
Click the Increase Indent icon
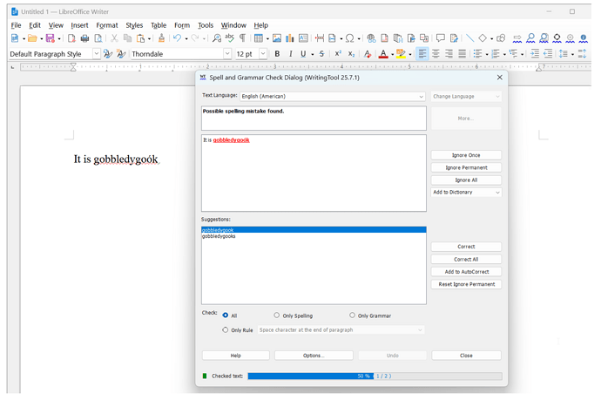tap(535, 54)
